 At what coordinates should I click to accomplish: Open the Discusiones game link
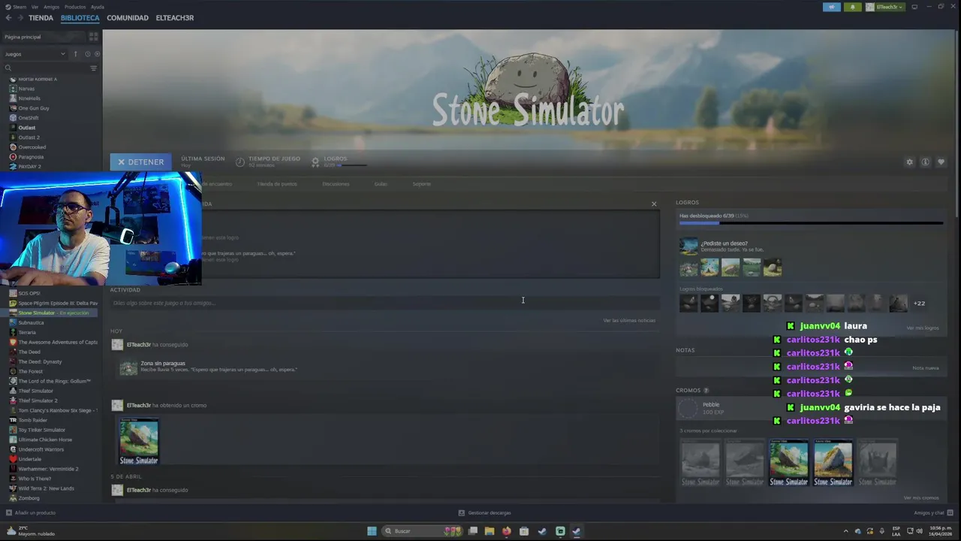click(x=336, y=183)
